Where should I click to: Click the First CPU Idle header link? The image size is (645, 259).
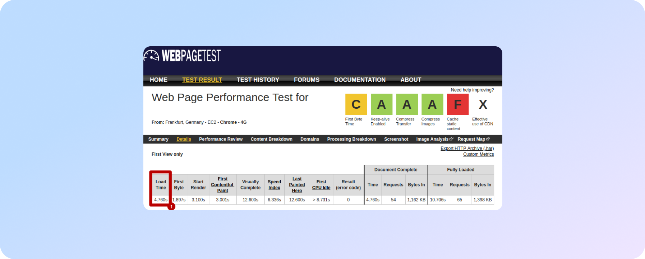pos(321,185)
